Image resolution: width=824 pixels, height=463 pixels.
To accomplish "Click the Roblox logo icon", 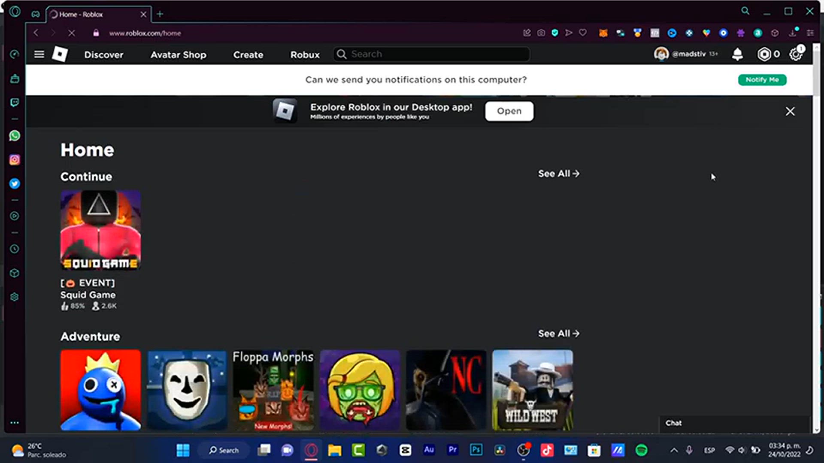I will [x=60, y=54].
